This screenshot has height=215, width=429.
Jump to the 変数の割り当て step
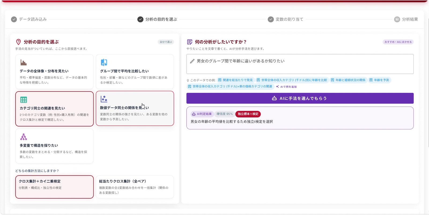point(286,19)
